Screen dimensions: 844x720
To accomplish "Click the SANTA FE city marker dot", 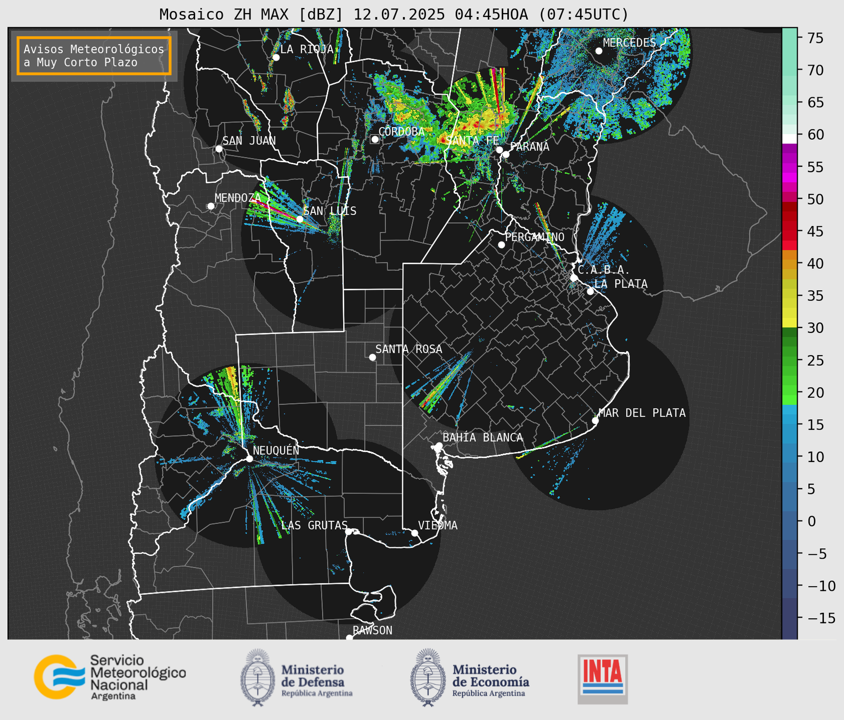I will point(499,150).
